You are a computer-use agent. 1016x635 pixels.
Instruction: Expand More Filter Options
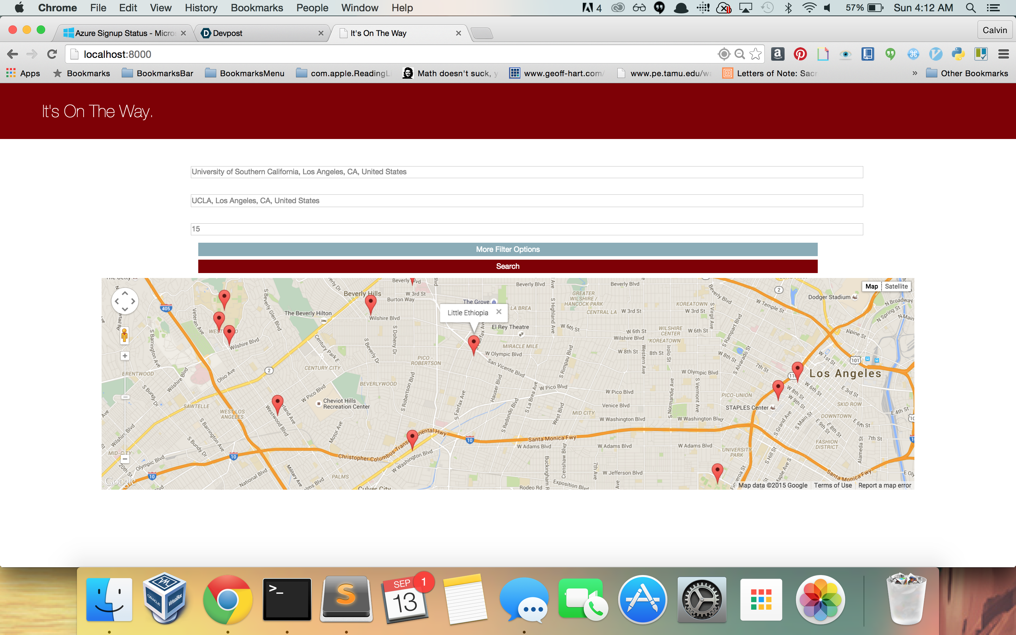508,249
